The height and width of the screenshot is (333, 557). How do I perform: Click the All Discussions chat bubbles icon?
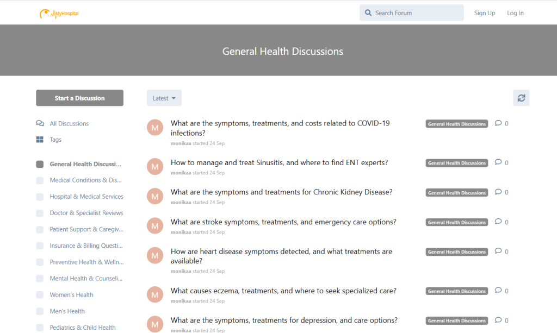(40, 123)
